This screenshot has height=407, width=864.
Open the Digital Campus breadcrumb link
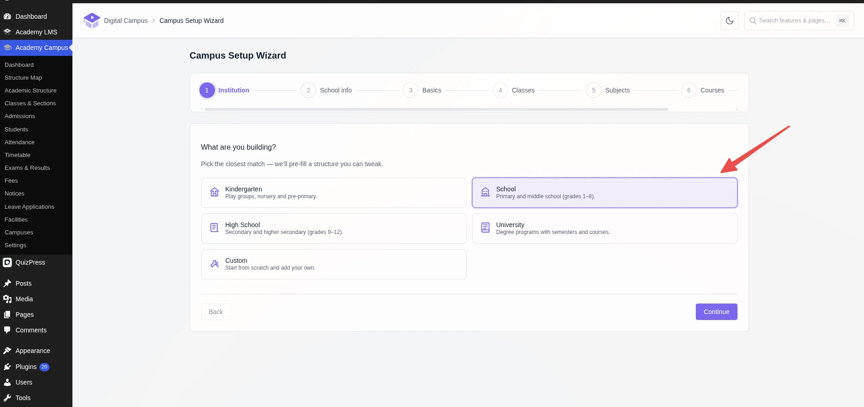pos(126,21)
